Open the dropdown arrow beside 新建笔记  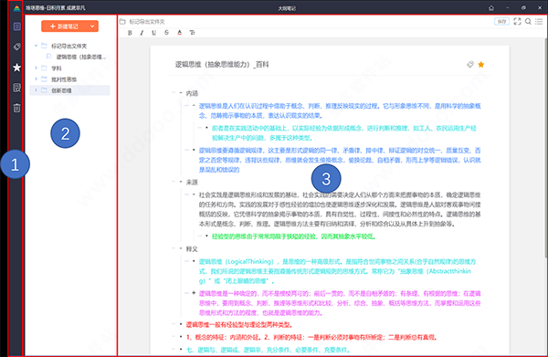point(92,26)
